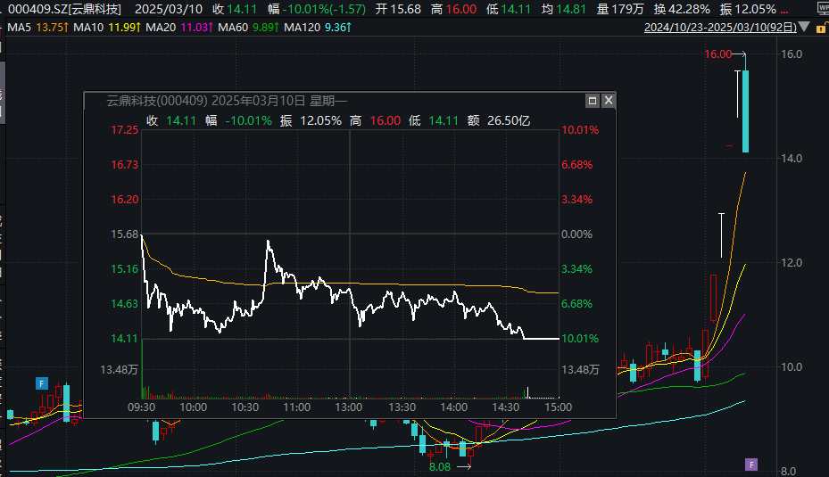
Task: Select the MA5 indicator label
Action: [x=36, y=29]
